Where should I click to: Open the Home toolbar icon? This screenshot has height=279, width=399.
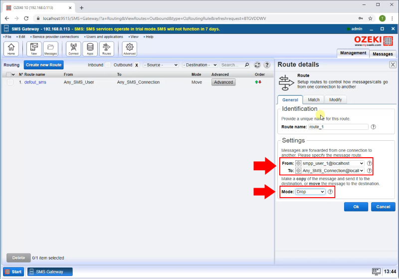point(11,49)
